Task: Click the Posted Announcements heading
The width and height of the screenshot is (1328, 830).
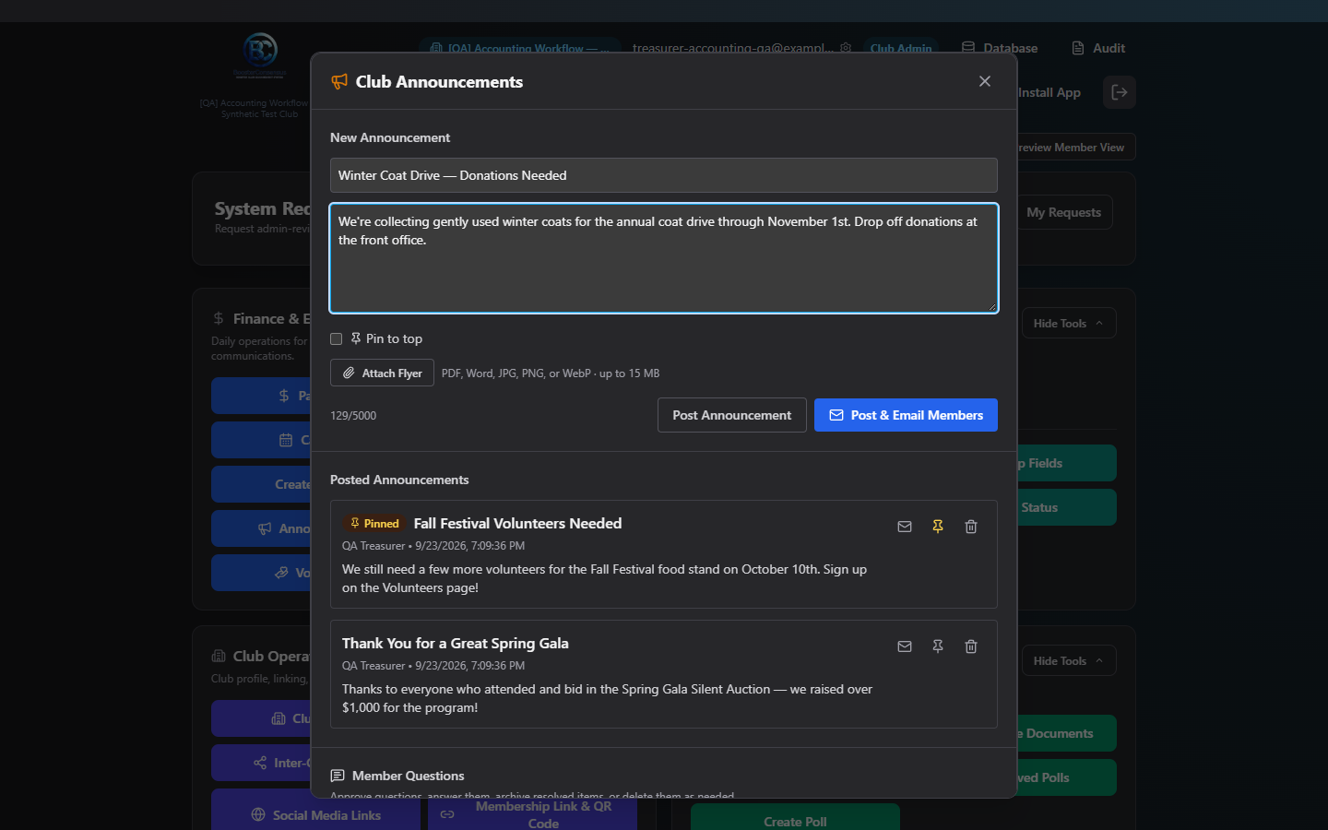Action: (399, 480)
